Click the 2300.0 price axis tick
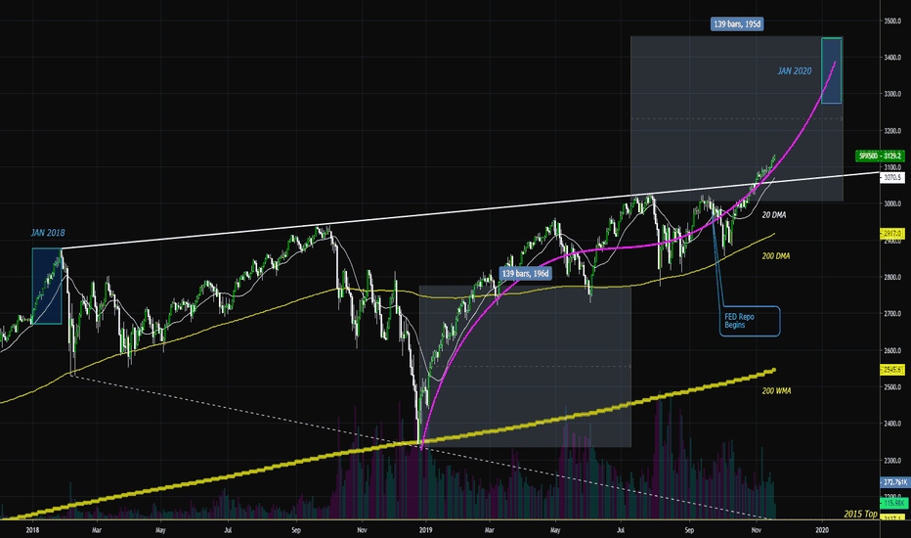This screenshot has height=538, width=911. pos(892,461)
